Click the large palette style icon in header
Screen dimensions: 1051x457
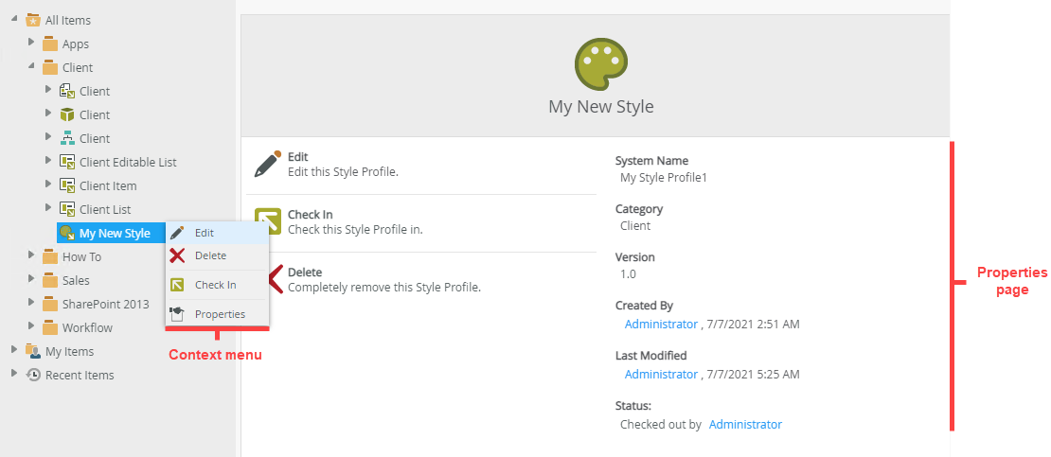[x=600, y=64]
